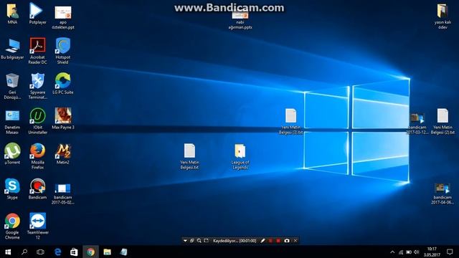Open the Windows Start menu
The width and height of the screenshot is (459, 258).
(x=8, y=252)
